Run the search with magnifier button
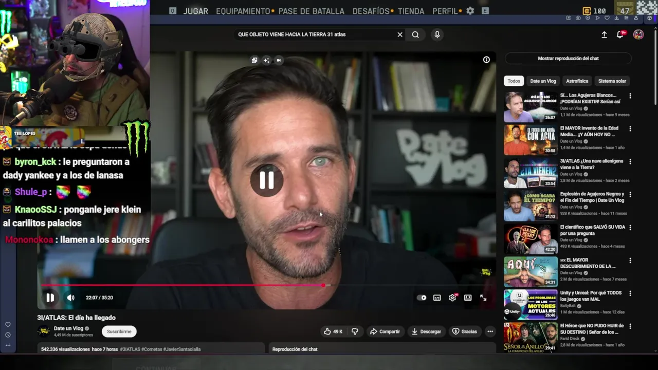This screenshot has height=370, width=658. click(x=415, y=34)
